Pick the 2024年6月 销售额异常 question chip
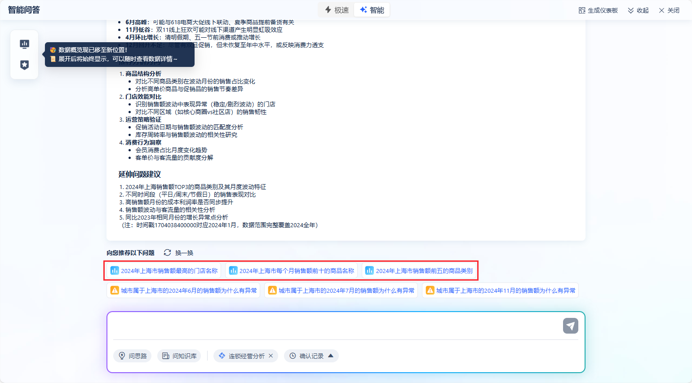The image size is (692, 383). [183, 291]
